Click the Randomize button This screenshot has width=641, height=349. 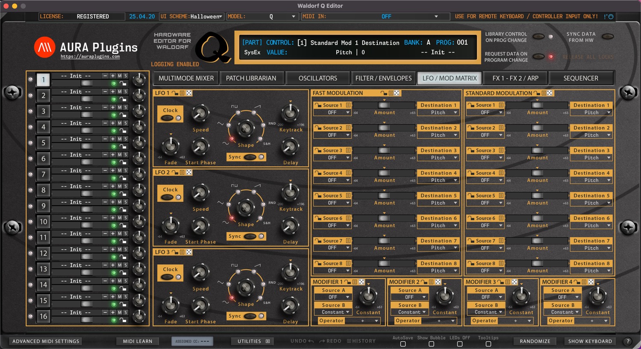pyautogui.click(x=535, y=341)
